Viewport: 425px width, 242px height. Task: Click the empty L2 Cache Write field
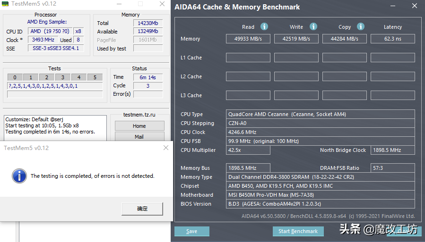(296, 76)
